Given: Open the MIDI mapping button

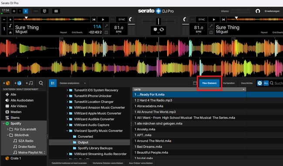Looking at the screenshot, I should (x=36, y=11).
